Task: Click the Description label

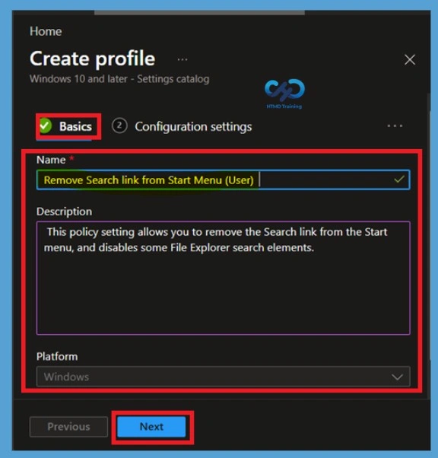Action: (x=64, y=212)
